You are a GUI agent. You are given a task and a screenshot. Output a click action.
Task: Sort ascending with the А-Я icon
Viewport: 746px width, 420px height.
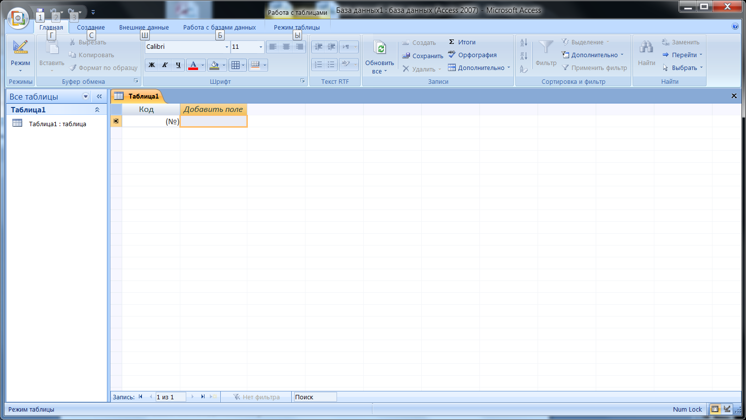coord(524,42)
